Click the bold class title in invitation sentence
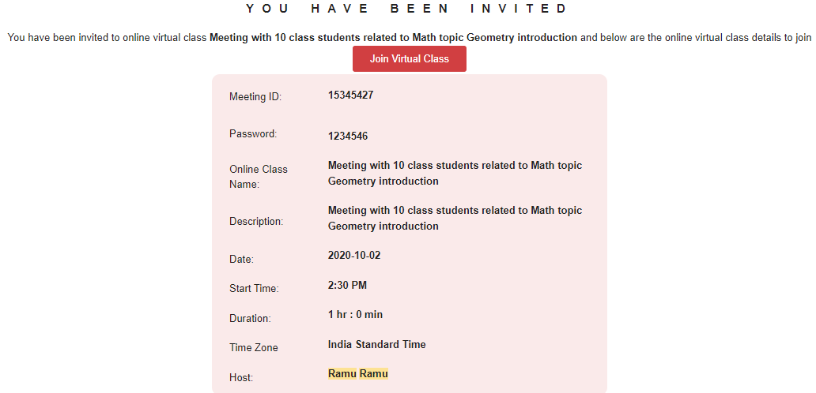 click(393, 37)
